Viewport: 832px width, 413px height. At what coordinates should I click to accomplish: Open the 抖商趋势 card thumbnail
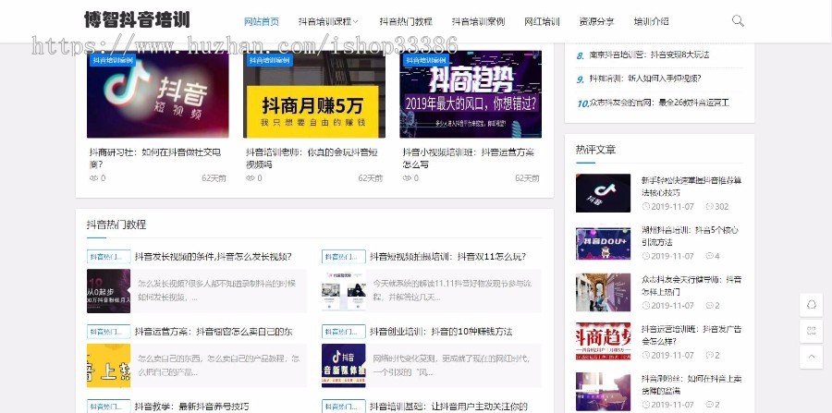click(x=471, y=94)
